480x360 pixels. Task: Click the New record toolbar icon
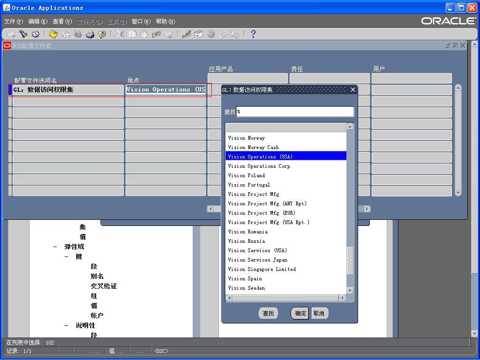11,34
